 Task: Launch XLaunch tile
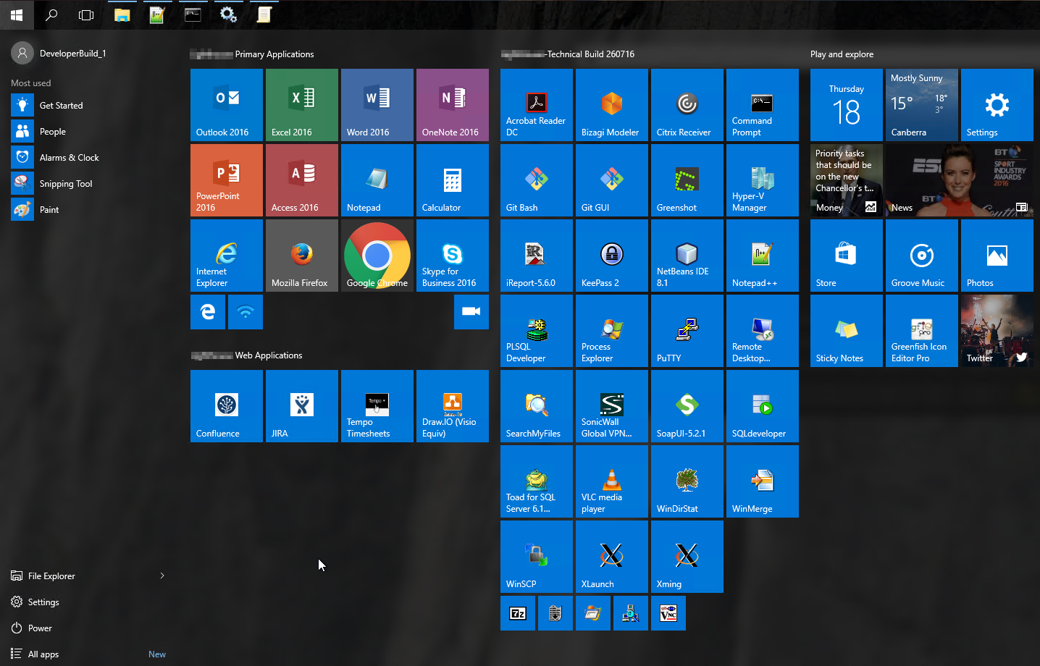pyautogui.click(x=612, y=557)
